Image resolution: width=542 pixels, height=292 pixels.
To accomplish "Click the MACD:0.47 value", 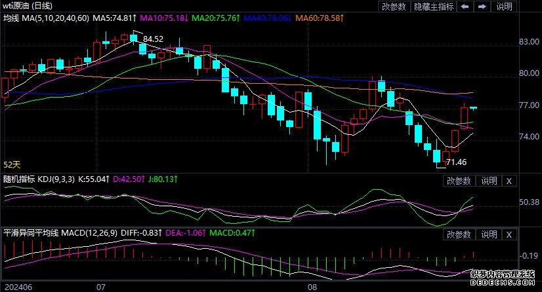I will [232, 233].
